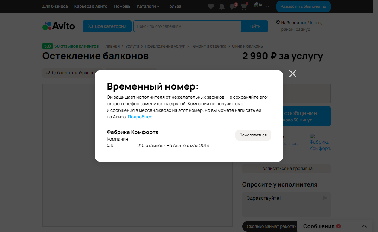Click the 5,0 green rating badge

click(x=48, y=46)
